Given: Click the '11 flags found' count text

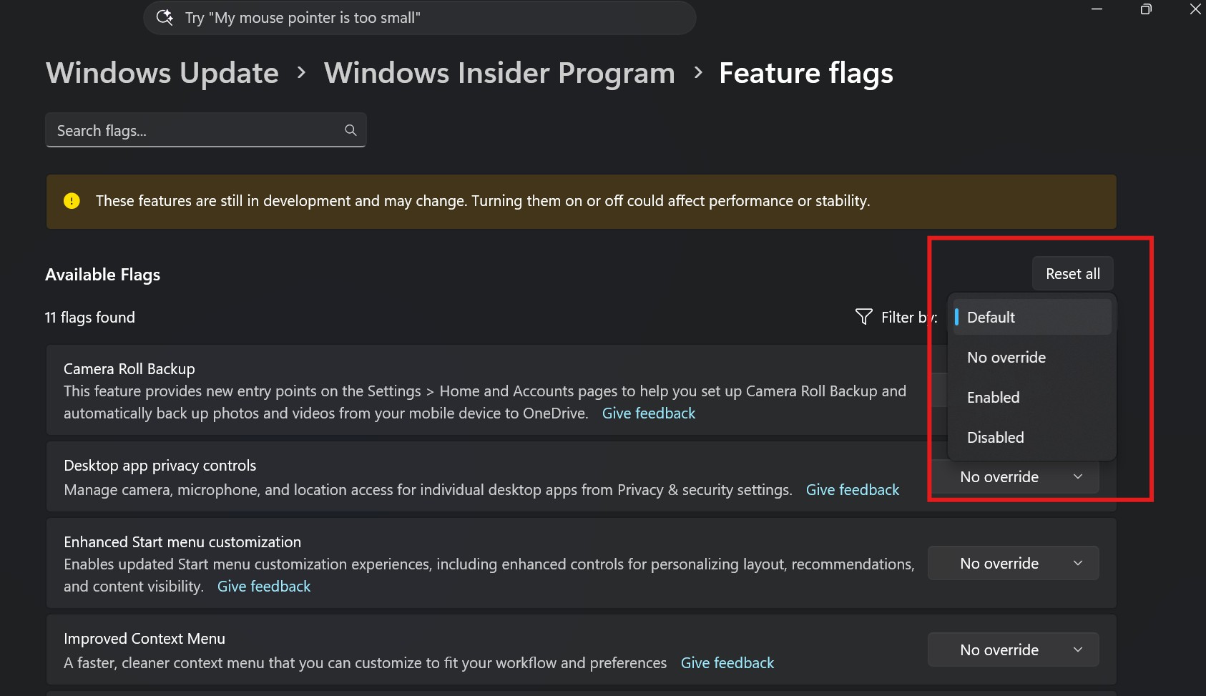Looking at the screenshot, I should point(90,318).
